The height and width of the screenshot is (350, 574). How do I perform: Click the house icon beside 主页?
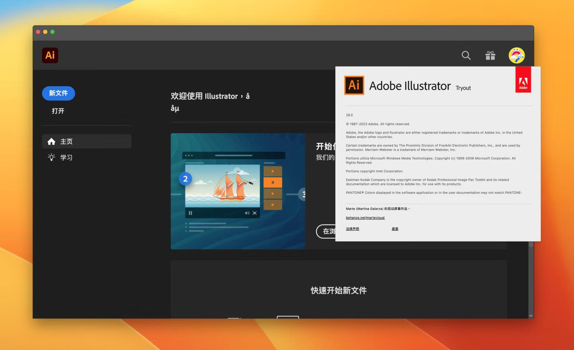(51, 142)
